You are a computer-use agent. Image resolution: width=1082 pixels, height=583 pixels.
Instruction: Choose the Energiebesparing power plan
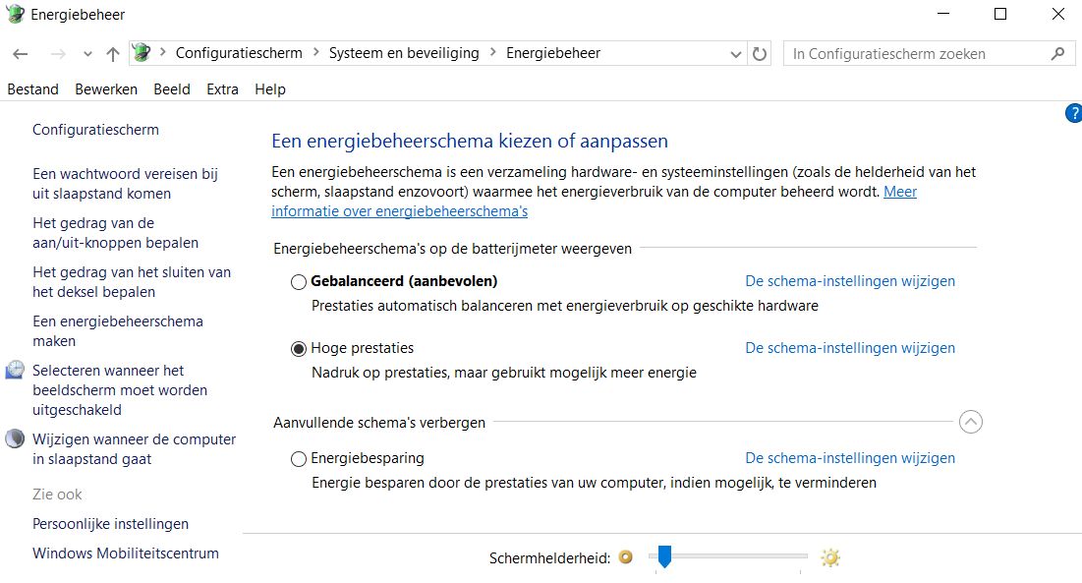point(298,459)
